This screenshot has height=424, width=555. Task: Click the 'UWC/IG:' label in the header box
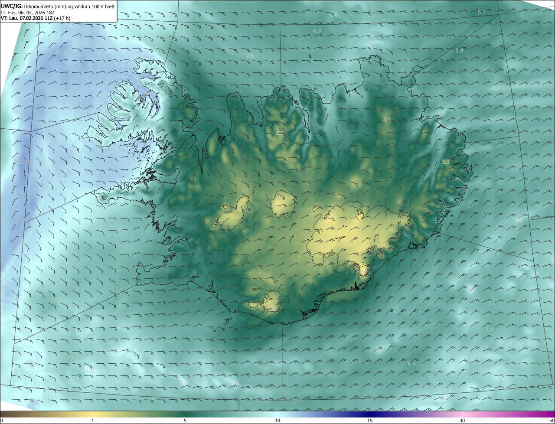click(x=12, y=6)
